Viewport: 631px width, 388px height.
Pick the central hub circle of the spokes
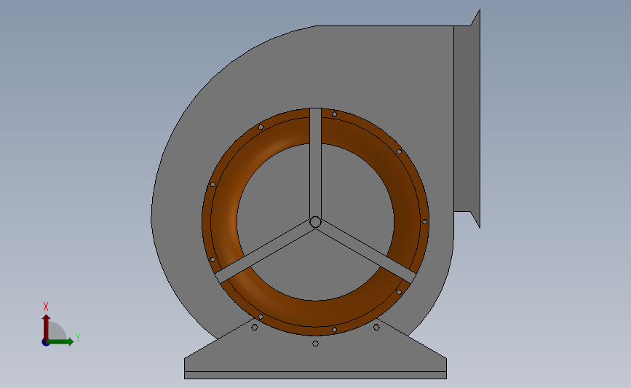[x=316, y=222]
